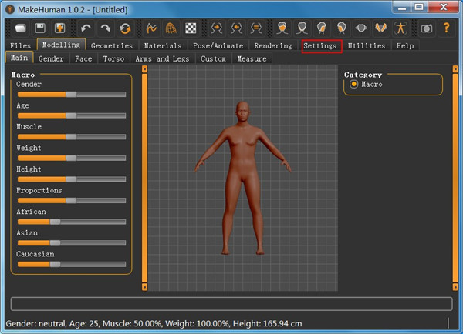Switch to the Geometries tab
463x334 pixels.
(112, 46)
